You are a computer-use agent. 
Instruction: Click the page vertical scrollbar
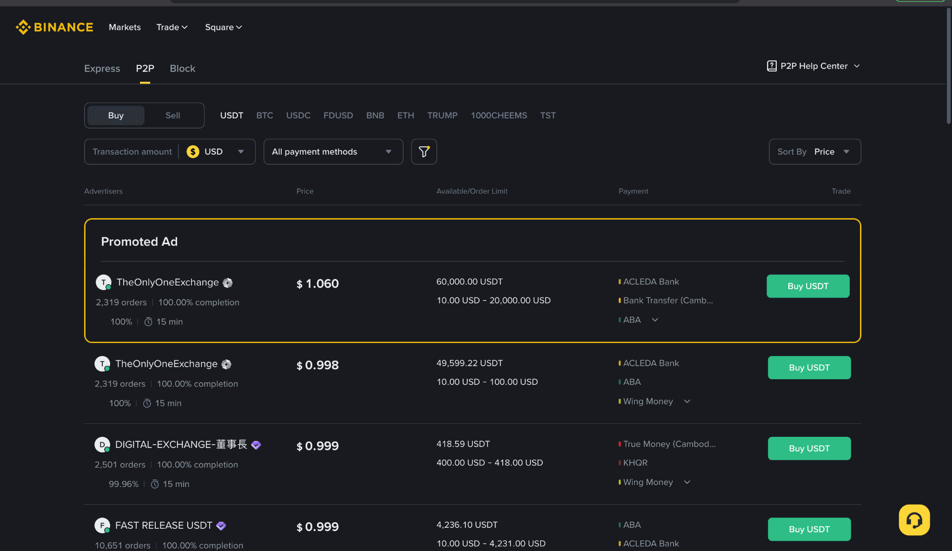click(949, 65)
